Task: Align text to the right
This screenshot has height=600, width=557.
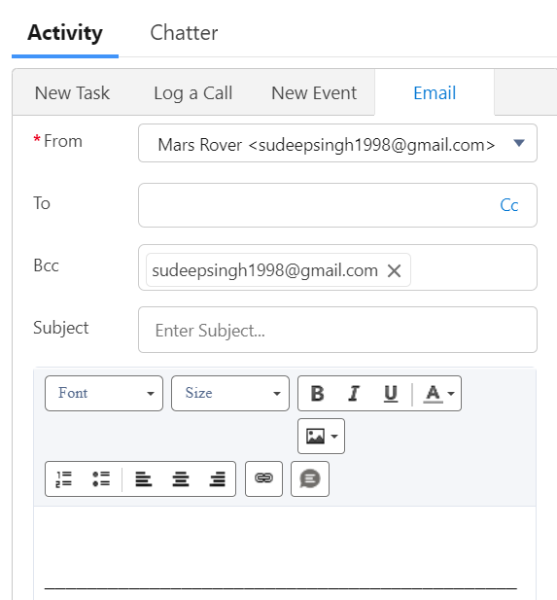Action: point(217,478)
